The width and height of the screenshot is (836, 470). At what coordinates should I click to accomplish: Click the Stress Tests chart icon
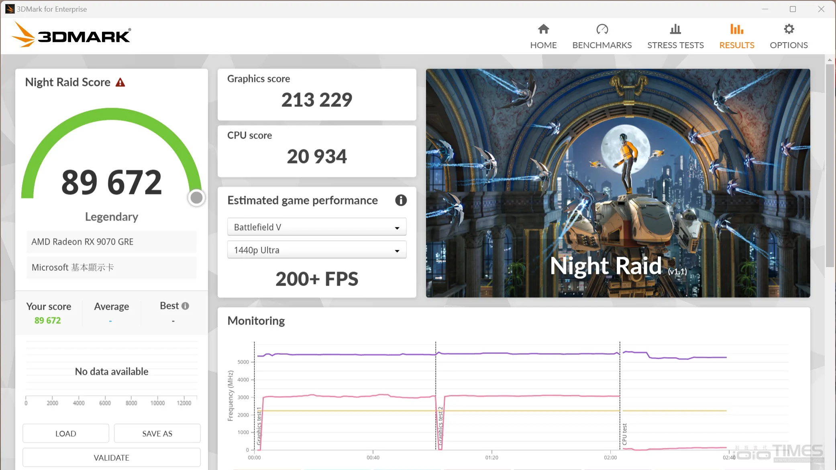pyautogui.click(x=675, y=29)
